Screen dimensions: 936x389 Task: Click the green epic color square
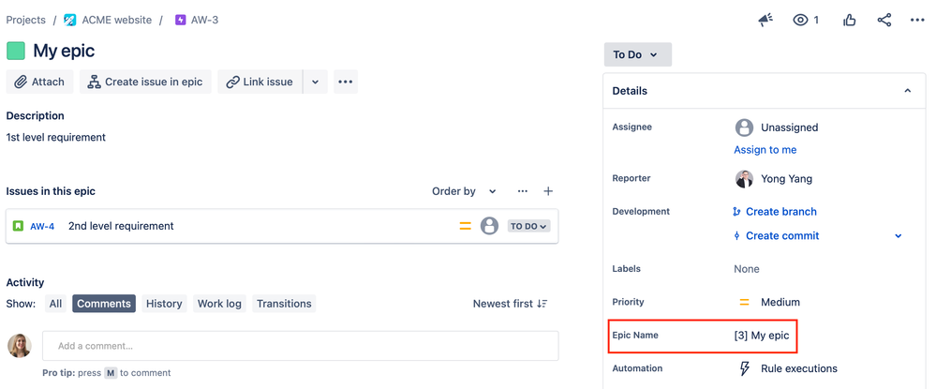[x=16, y=51]
